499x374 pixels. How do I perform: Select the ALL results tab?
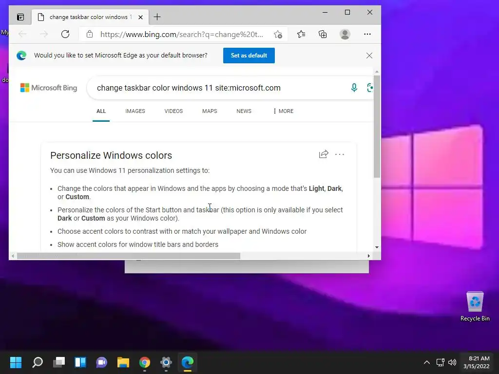[x=101, y=112]
